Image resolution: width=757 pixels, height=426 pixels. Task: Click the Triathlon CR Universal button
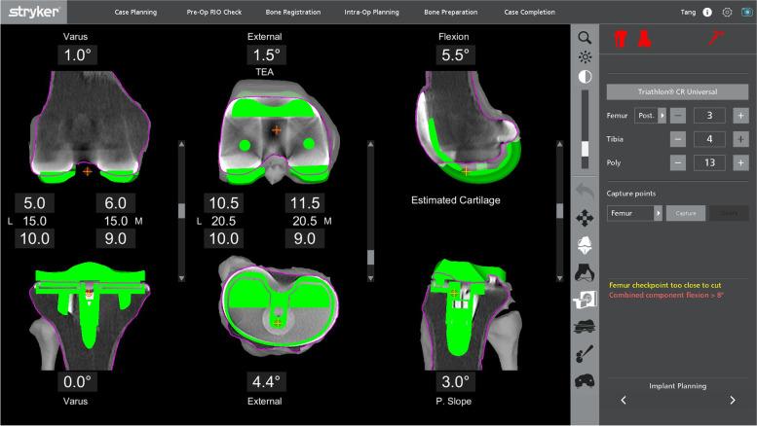[x=677, y=90]
